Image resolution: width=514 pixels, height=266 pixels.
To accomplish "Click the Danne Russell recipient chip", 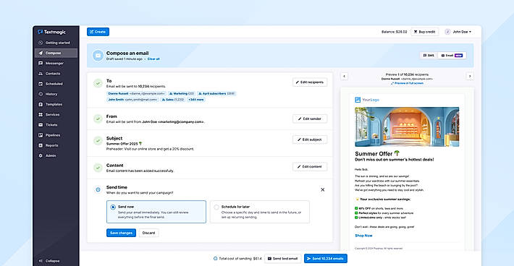I will click(x=136, y=93).
